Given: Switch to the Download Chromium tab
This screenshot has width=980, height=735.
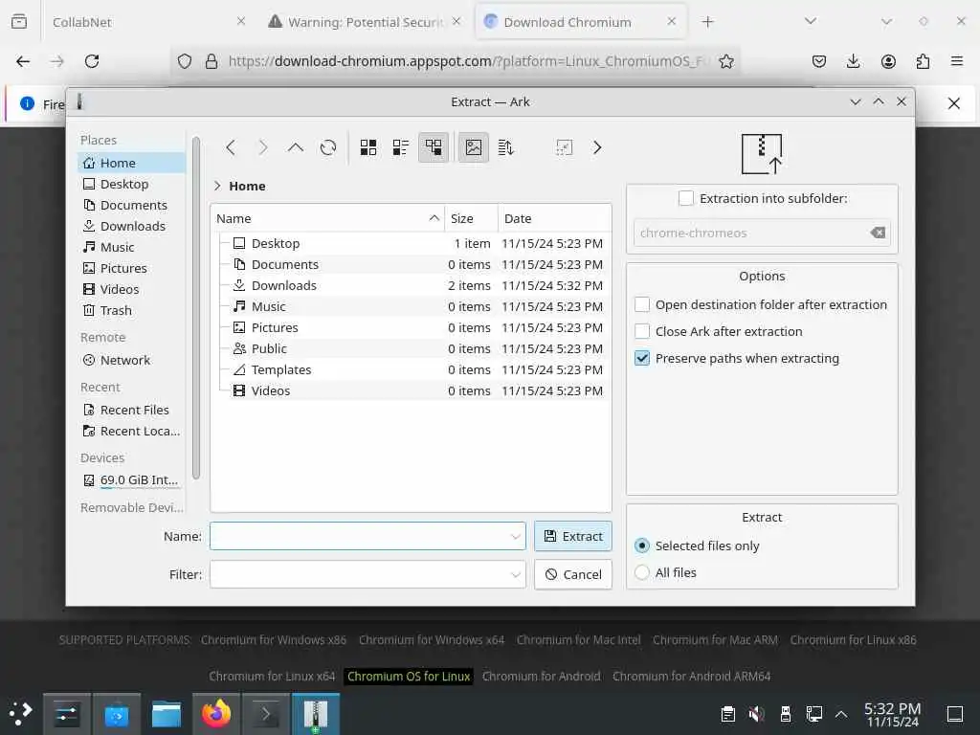Looking at the screenshot, I should click(x=581, y=22).
